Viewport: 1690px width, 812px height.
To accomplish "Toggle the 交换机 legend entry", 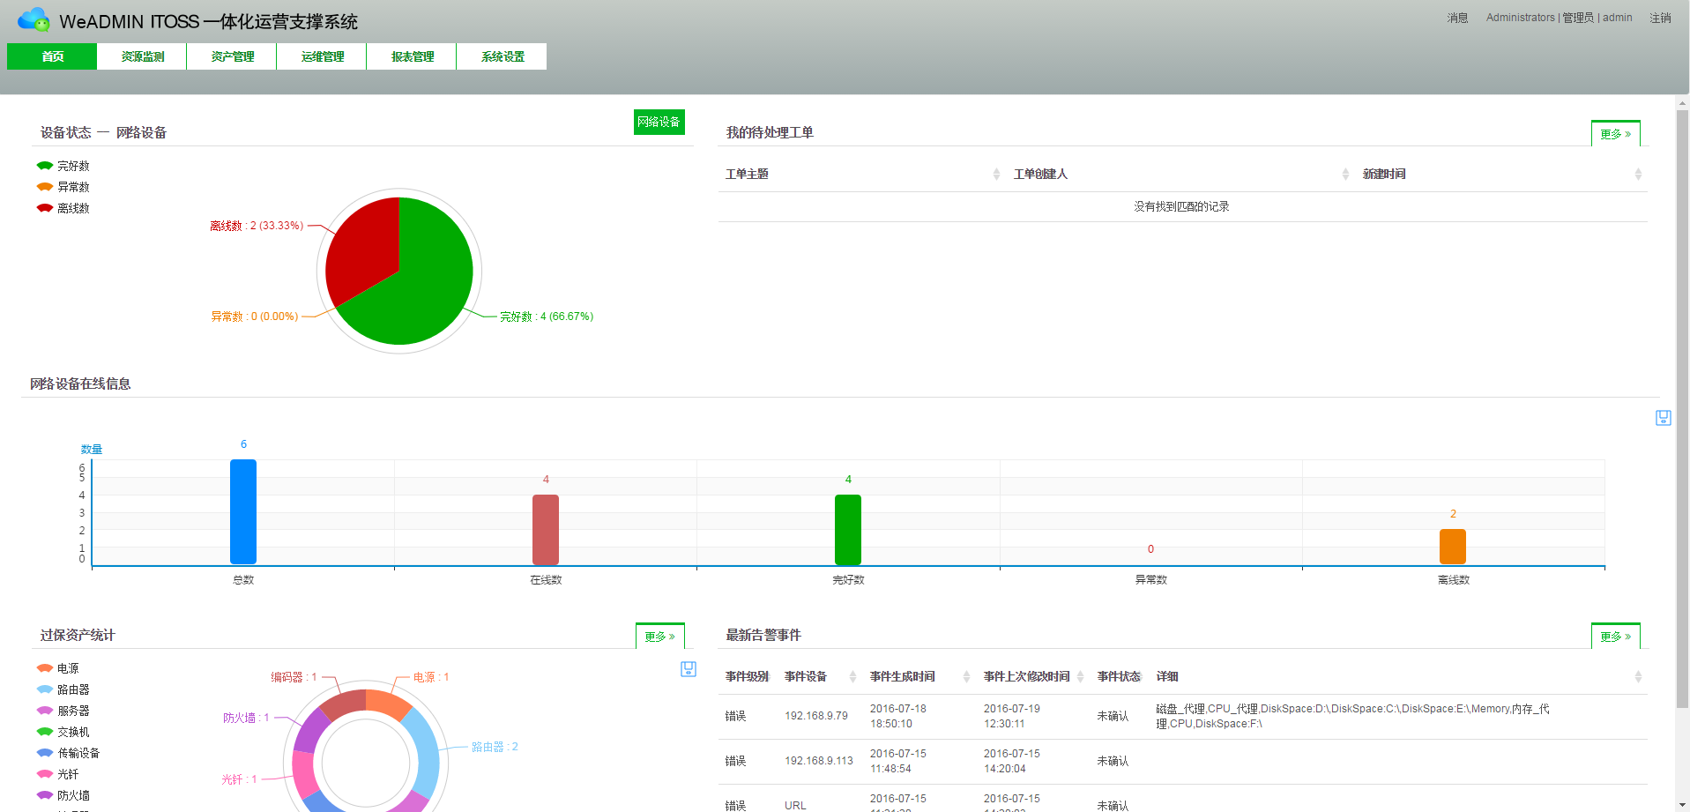I will pos(63,732).
